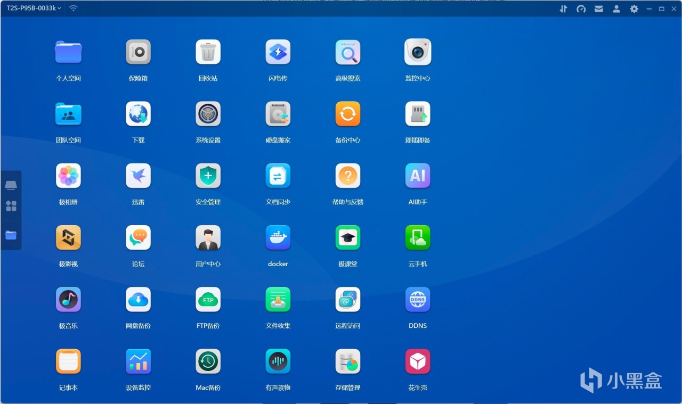Open the 极影视 video app

point(68,237)
